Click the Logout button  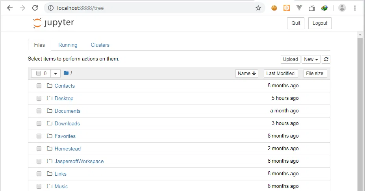point(320,23)
